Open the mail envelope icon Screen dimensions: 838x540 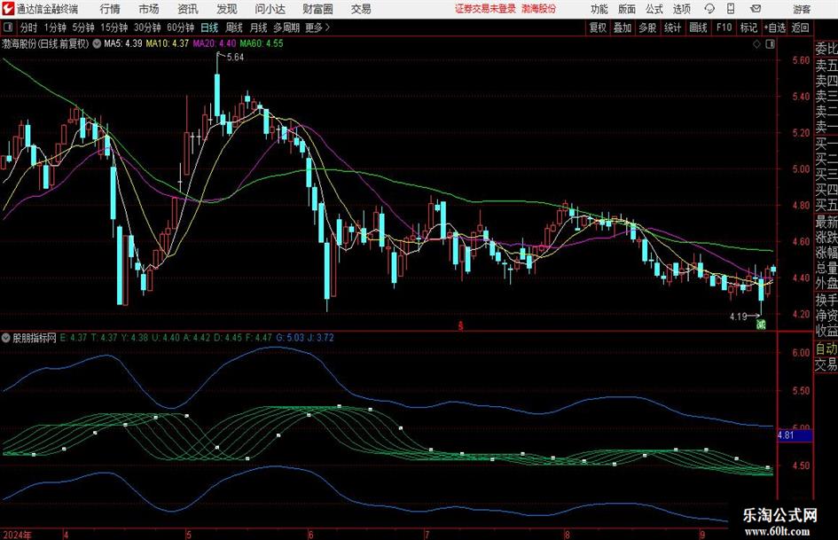click(x=756, y=9)
